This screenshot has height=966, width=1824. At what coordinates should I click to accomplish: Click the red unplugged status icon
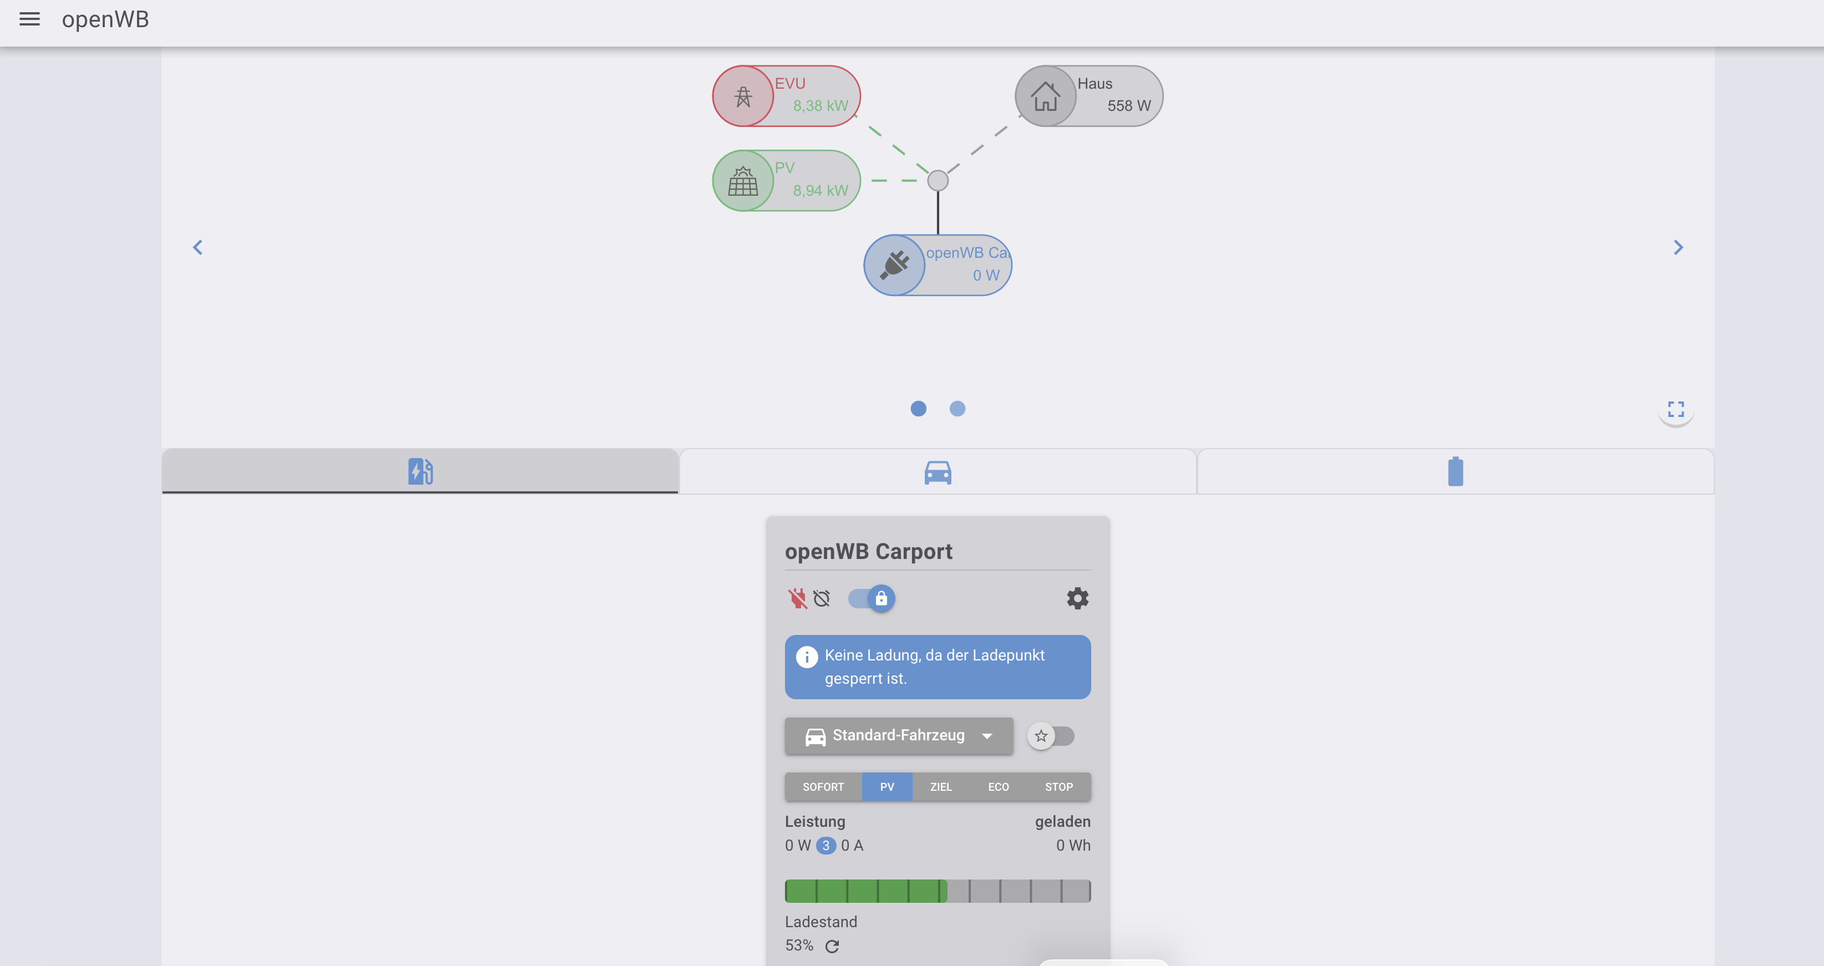coord(797,599)
